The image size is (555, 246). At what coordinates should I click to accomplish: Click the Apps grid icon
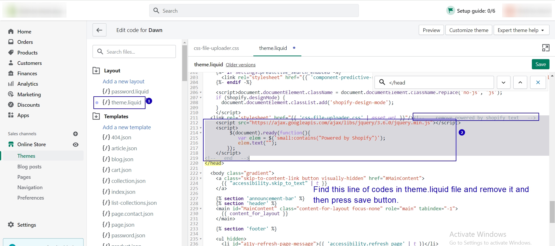11,115
